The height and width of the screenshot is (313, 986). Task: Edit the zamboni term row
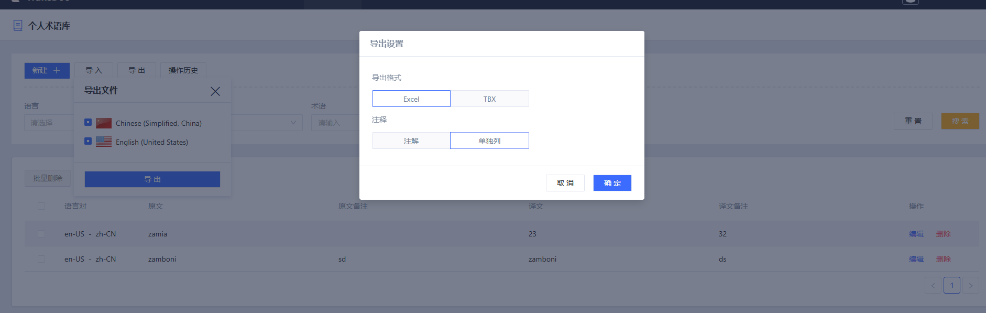point(916,259)
